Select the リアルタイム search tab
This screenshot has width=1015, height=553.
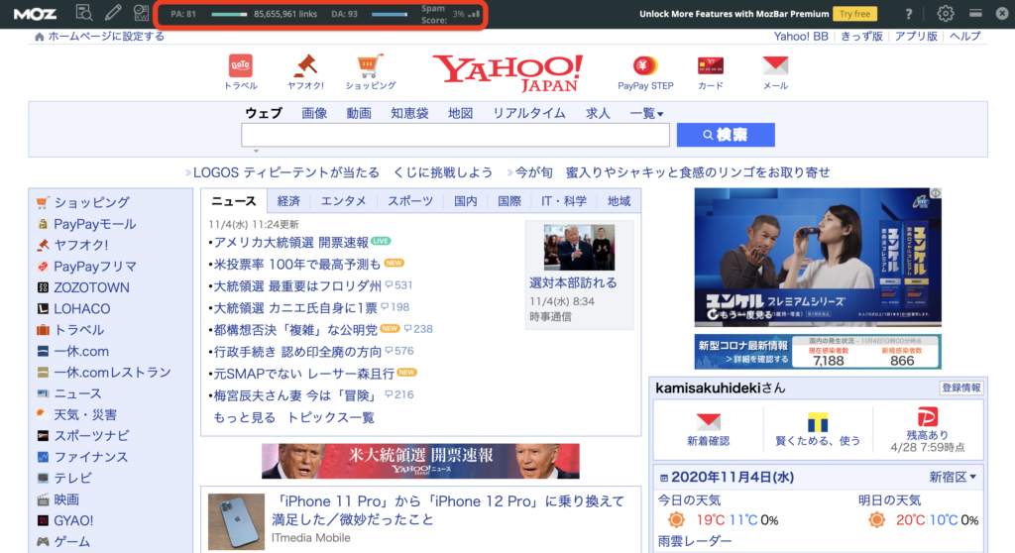point(529,113)
